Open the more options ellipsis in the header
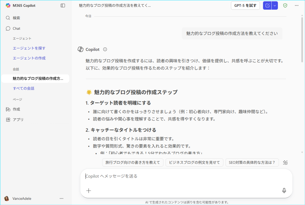Screen dimensions: 305x205 296,5
